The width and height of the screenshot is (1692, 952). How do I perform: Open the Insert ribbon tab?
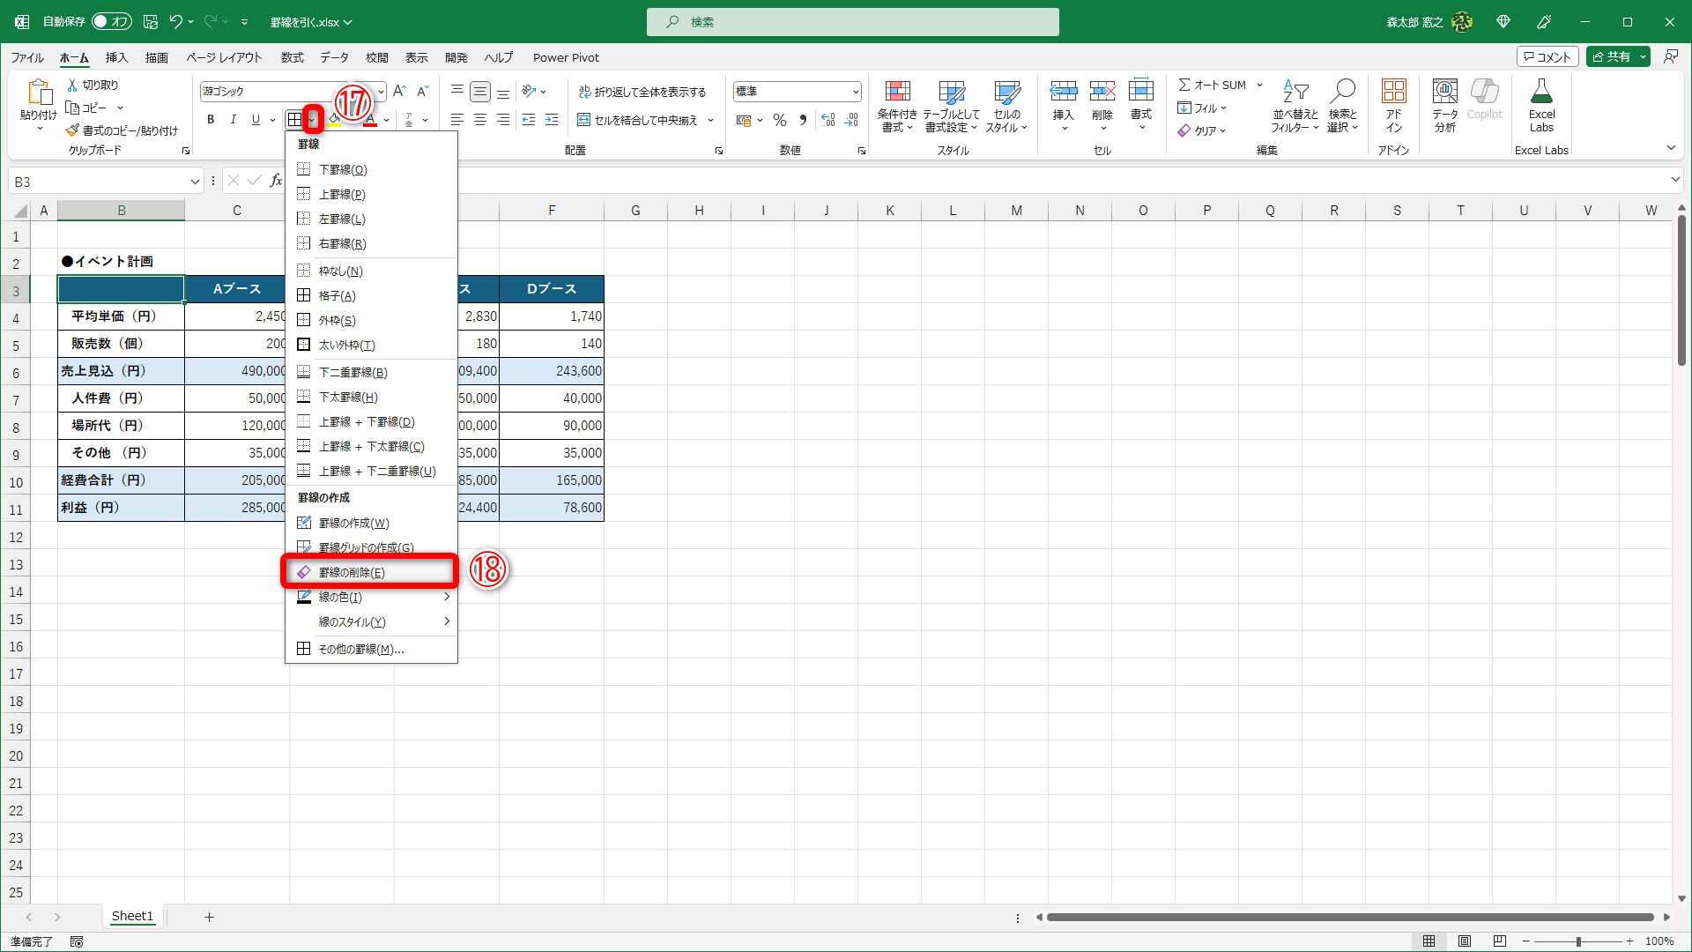116,57
